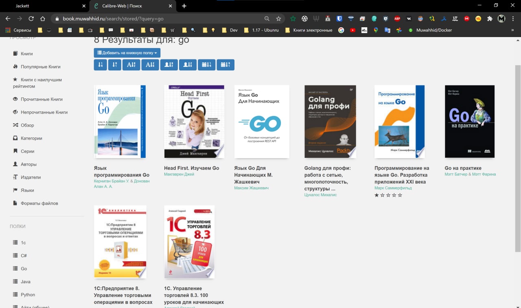Click the Bitwarden shield extension icon
This screenshot has height=308, width=521.
[339, 19]
